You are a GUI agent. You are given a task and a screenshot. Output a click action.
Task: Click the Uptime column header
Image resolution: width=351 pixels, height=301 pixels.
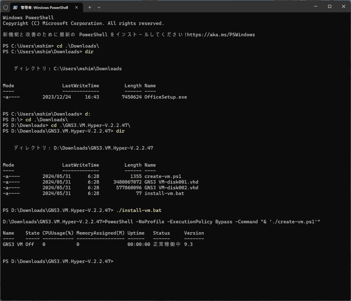[136, 233]
